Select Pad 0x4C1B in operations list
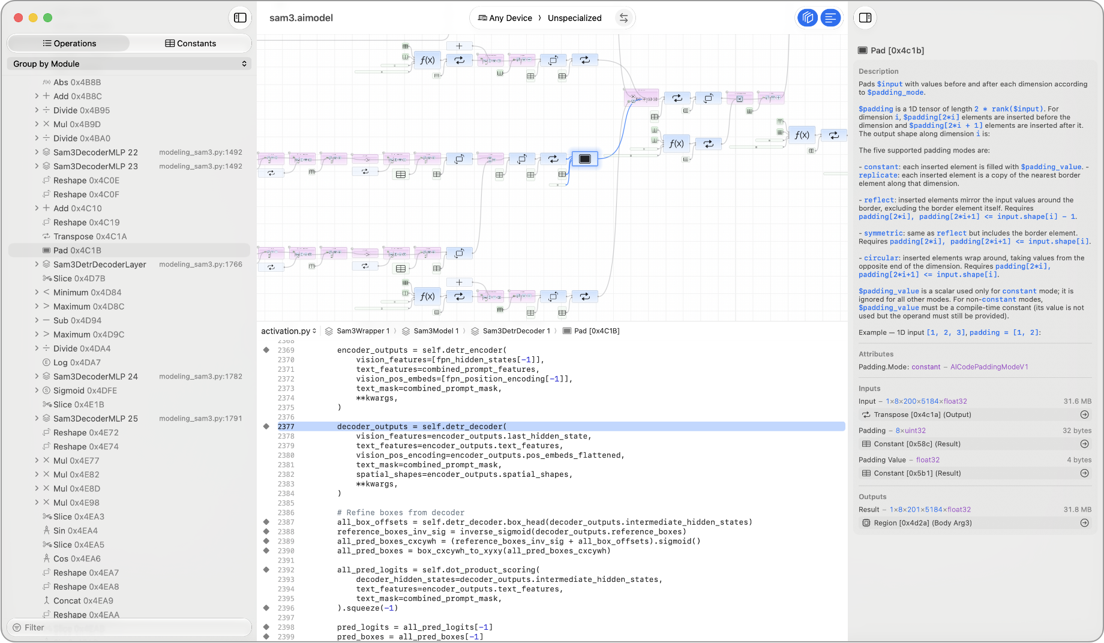This screenshot has width=1104, height=643. (129, 251)
